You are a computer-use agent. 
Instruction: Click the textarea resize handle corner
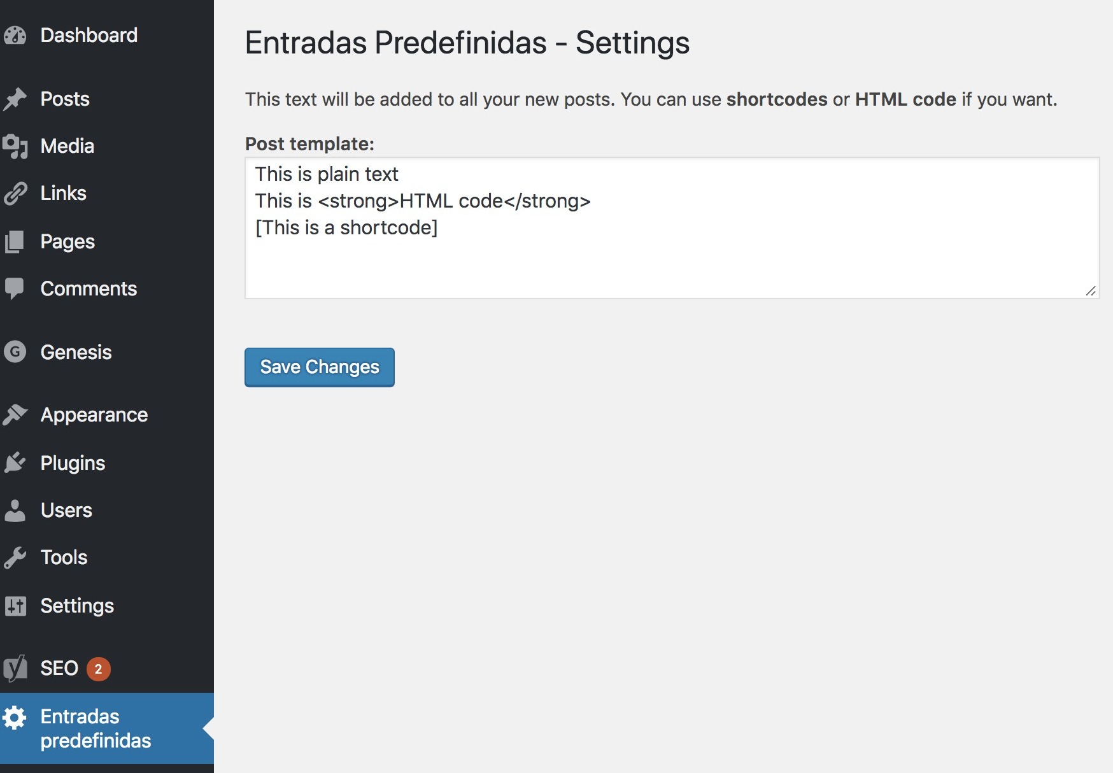coord(1091,291)
